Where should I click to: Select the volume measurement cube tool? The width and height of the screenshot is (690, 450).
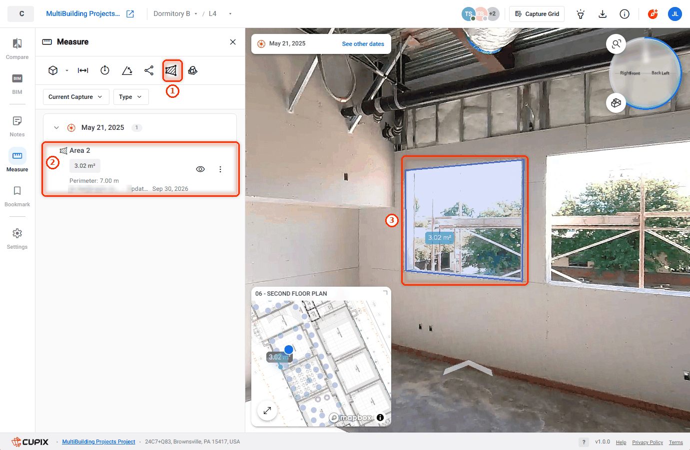[53, 70]
